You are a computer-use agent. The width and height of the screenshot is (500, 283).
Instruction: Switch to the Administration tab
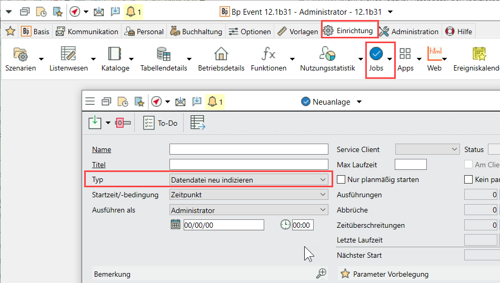[409, 32]
